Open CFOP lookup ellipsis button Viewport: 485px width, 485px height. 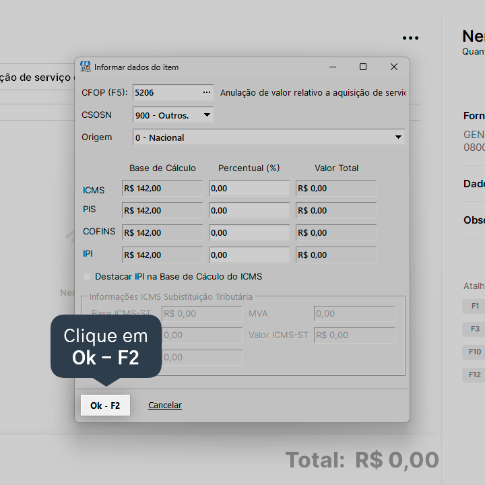(x=207, y=92)
